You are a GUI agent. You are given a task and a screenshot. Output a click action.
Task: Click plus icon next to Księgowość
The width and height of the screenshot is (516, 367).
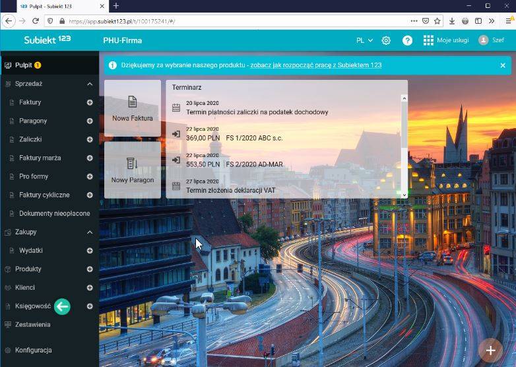90,306
